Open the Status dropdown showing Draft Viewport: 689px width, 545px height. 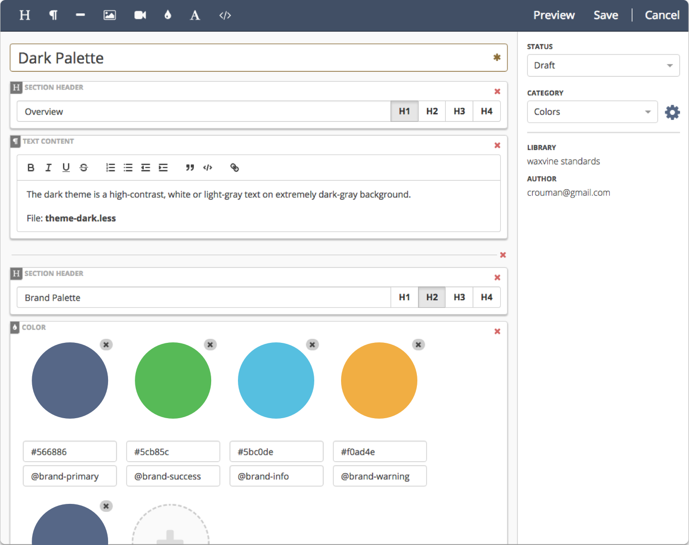click(x=603, y=65)
